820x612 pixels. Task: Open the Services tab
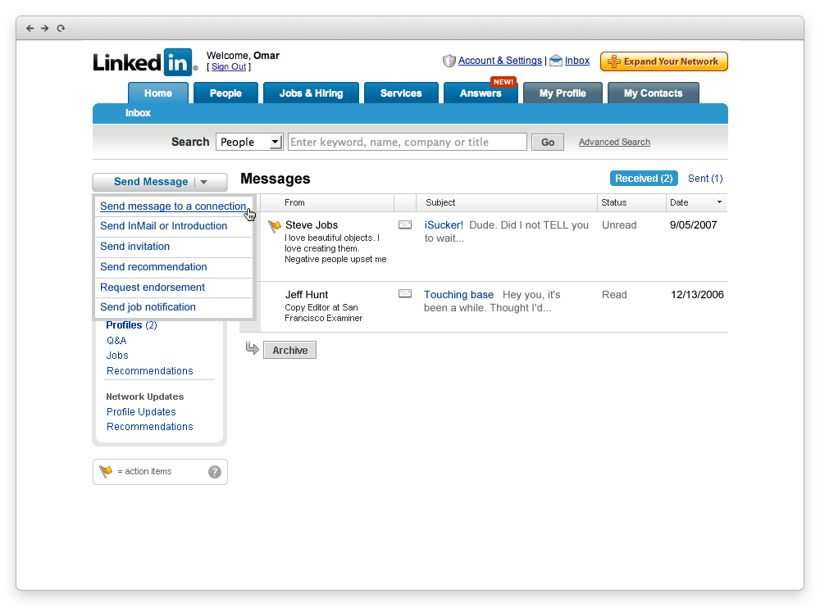[401, 93]
